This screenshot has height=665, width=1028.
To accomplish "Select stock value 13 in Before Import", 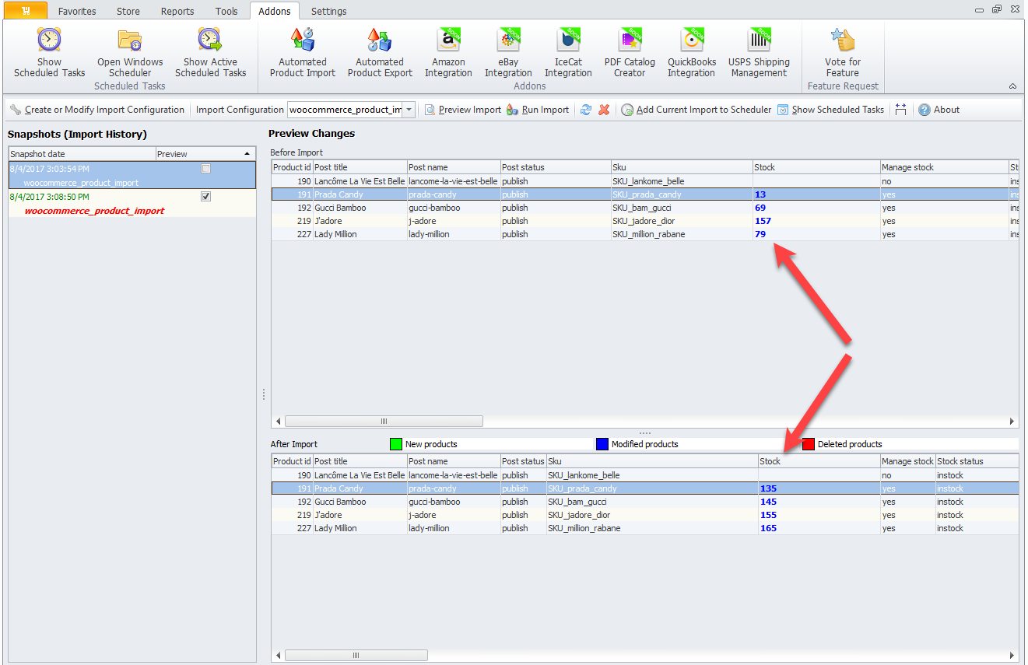I will [x=760, y=194].
